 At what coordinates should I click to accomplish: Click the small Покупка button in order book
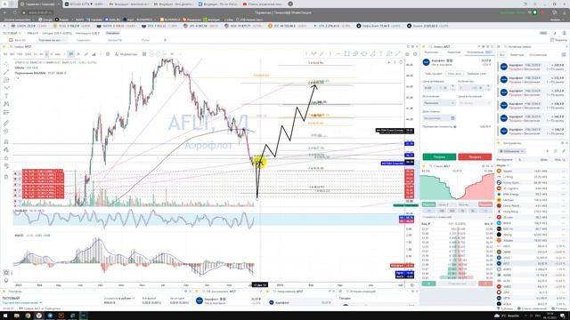(428, 204)
